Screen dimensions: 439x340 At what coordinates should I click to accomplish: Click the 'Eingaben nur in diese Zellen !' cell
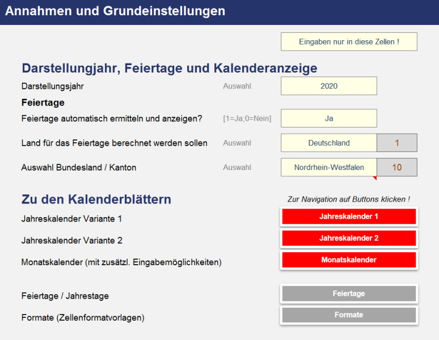tap(349, 42)
